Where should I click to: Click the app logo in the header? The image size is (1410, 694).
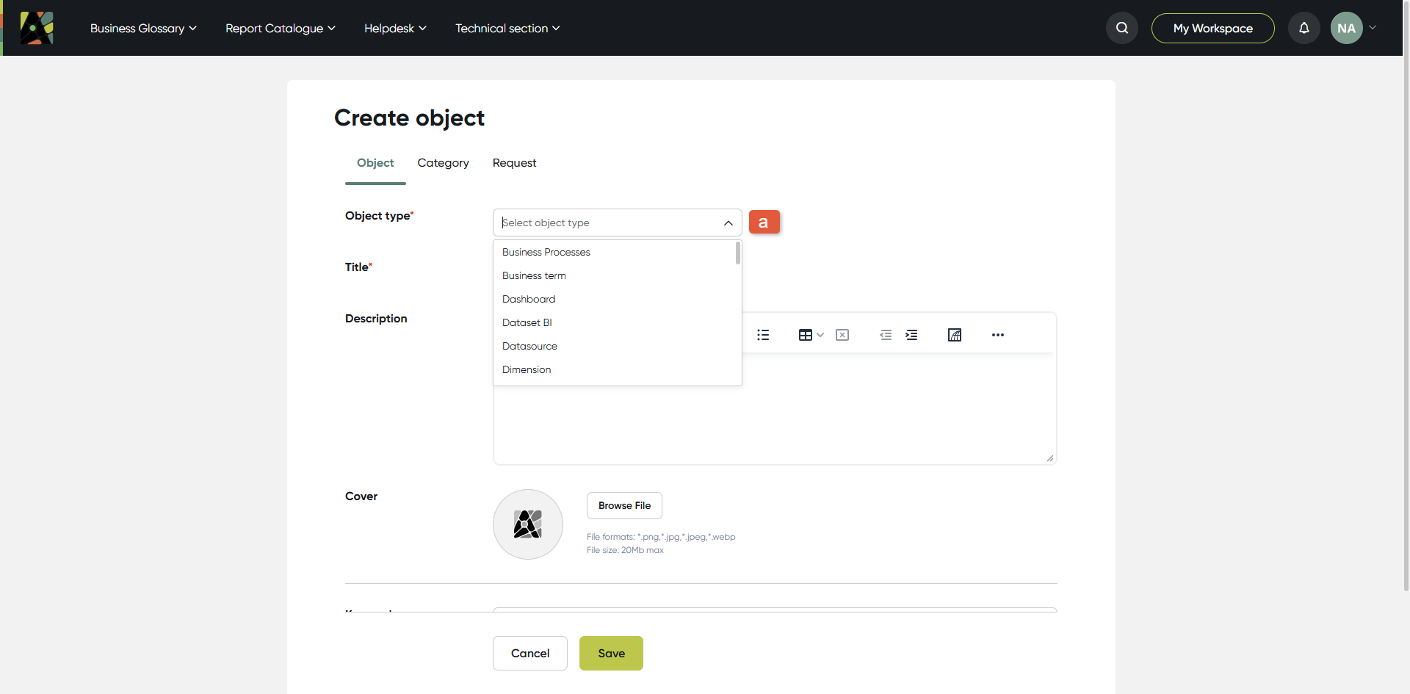click(37, 28)
